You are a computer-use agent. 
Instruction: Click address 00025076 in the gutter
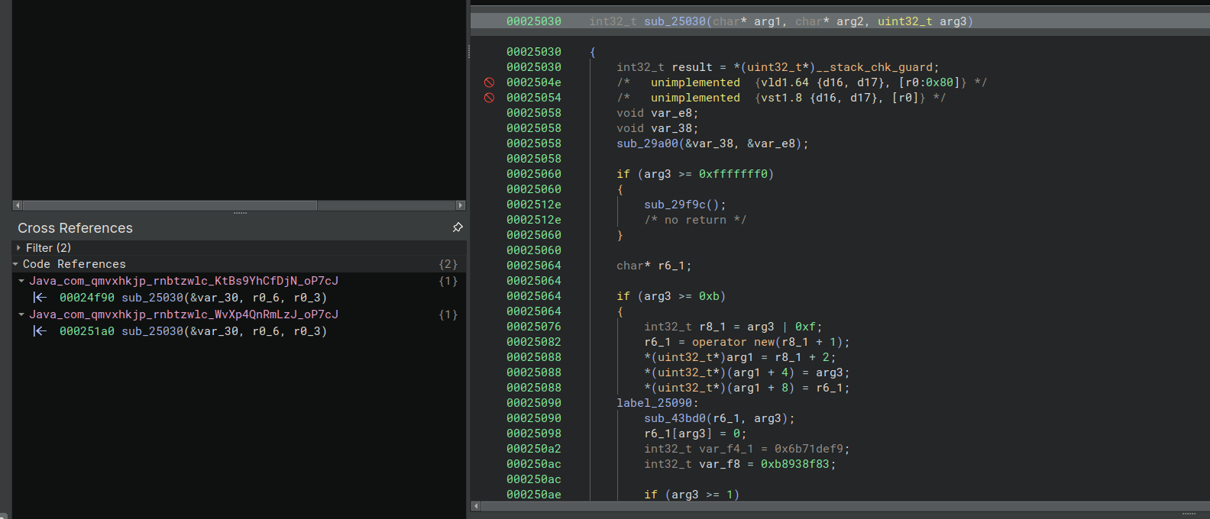click(x=534, y=327)
